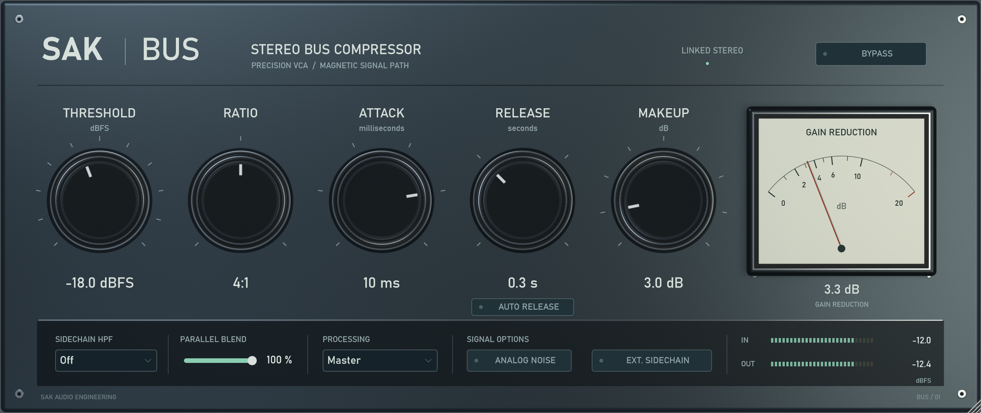Click the Gain Reduction VU meter

(842, 191)
